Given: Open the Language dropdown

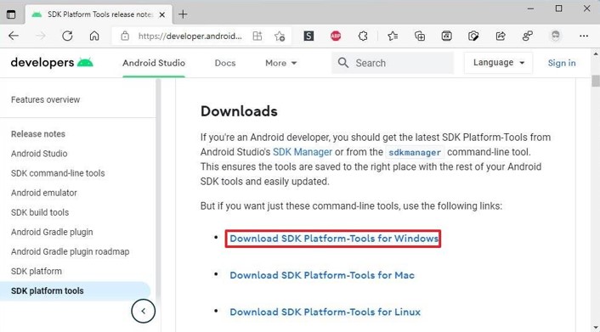Looking at the screenshot, I should tap(498, 63).
